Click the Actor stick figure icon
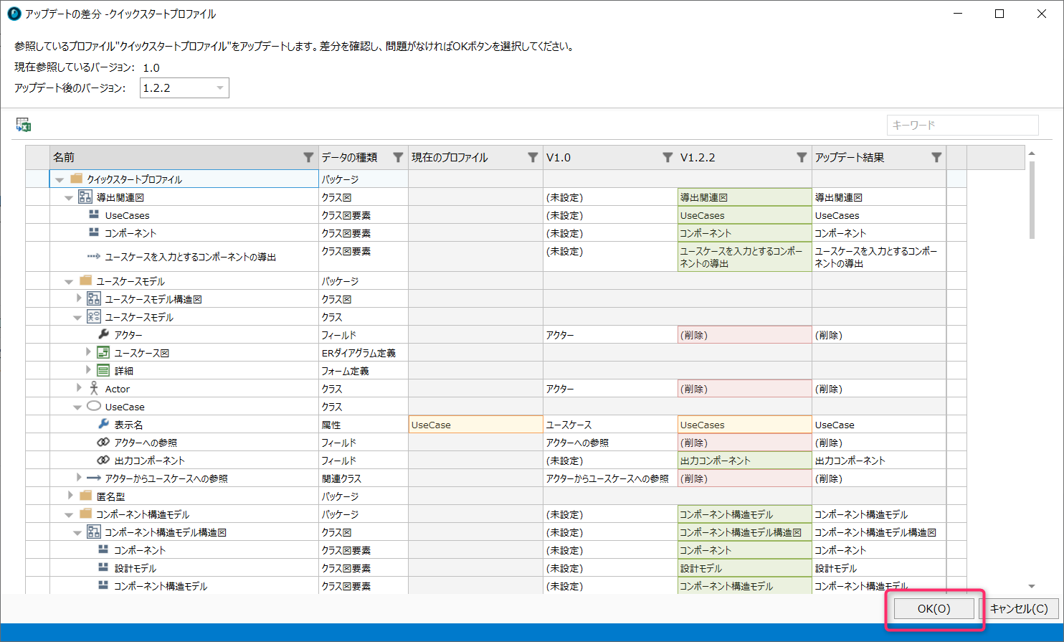This screenshot has height=642, width=1064. [94, 388]
